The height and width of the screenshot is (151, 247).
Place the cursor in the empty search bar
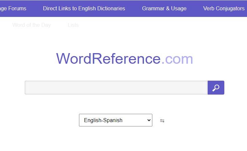pos(116,88)
